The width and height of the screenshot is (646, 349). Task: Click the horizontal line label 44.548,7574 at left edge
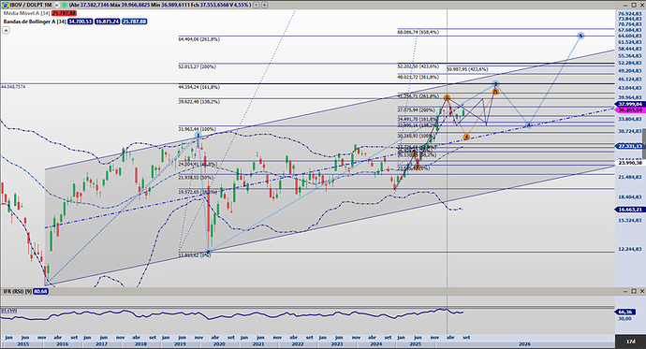click(x=13, y=87)
